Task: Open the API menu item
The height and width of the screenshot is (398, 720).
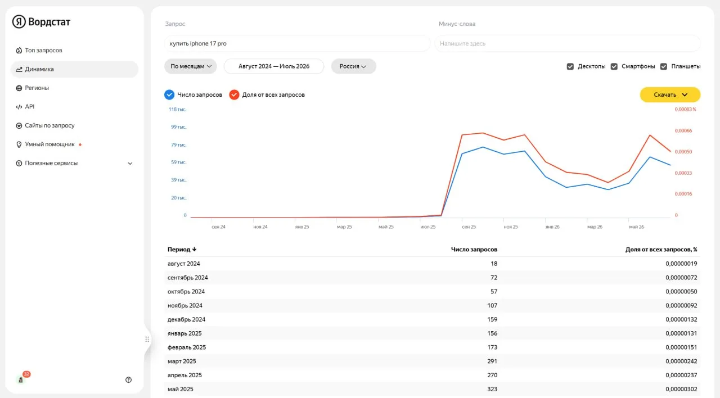Action: click(x=74, y=107)
